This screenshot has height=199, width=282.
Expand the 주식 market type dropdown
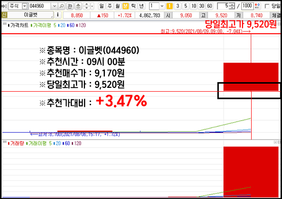pos(25,6)
